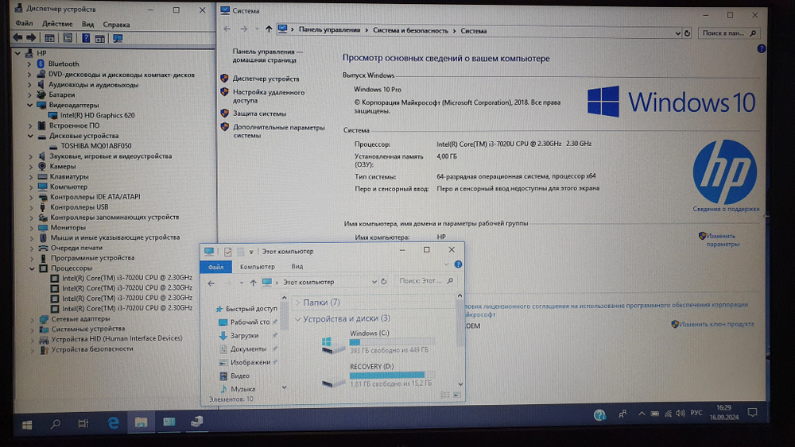Open RECOVERY (D:) drive
Viewport: 795px width, 447px height.
[378, 375]
